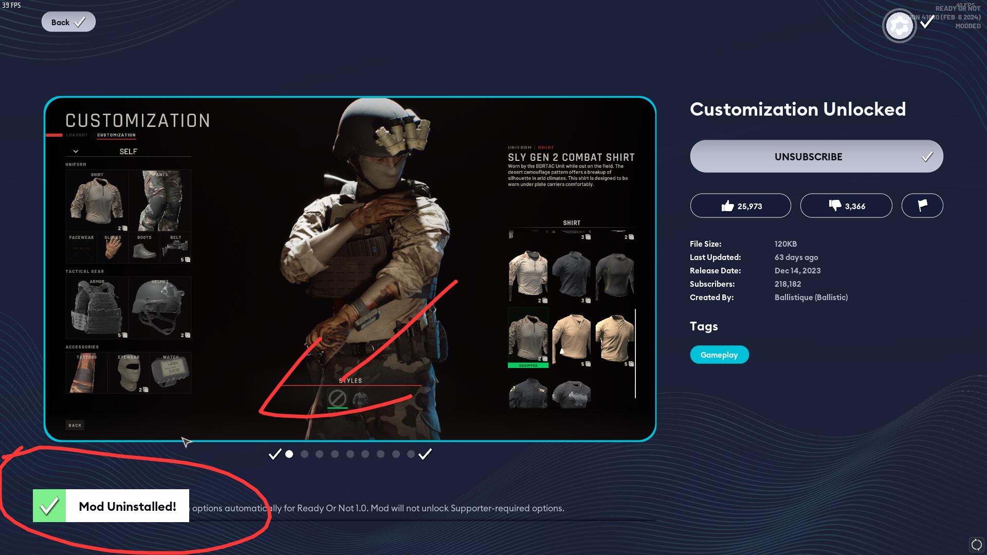Screen dimensions: 987x555
Task: Select the first gallery pagination dot
Action: pyautogui.click(x=289, y=454)
